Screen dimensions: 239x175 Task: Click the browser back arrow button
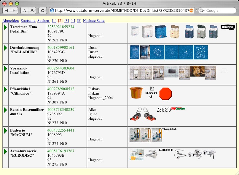click(x=7, y=11)
